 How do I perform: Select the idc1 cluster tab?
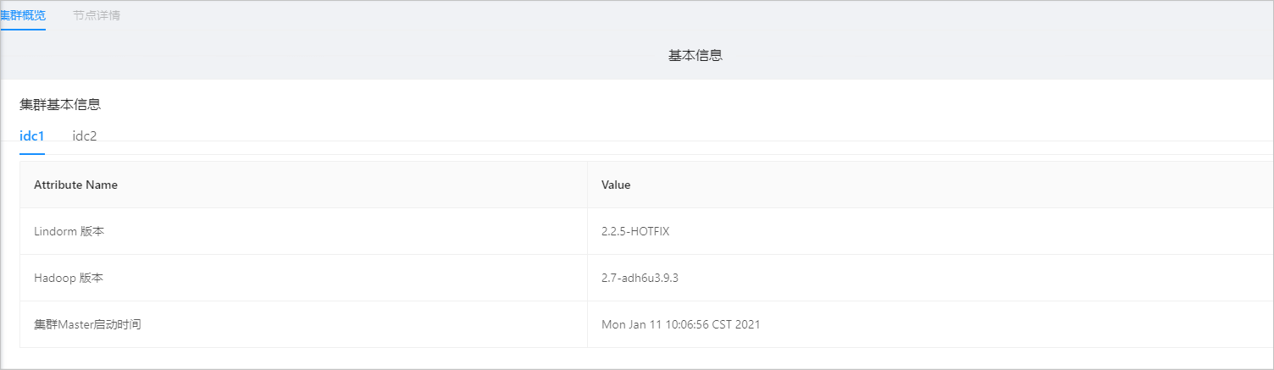pyautogui.click(x=32, y=136)
